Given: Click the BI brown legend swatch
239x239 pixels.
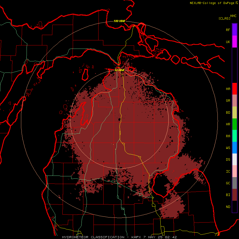Looking at the screenshot, I should [x=234, y=195].
